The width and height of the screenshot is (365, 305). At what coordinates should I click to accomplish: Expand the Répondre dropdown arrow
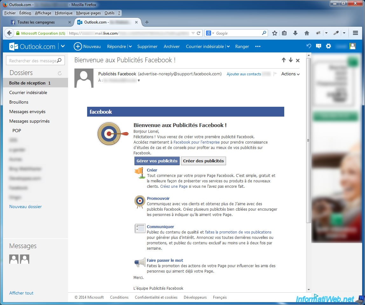[x=130, y=46]
